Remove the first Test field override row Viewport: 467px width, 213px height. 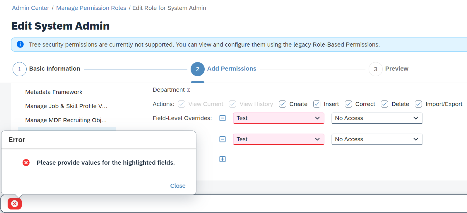(223, 118)
